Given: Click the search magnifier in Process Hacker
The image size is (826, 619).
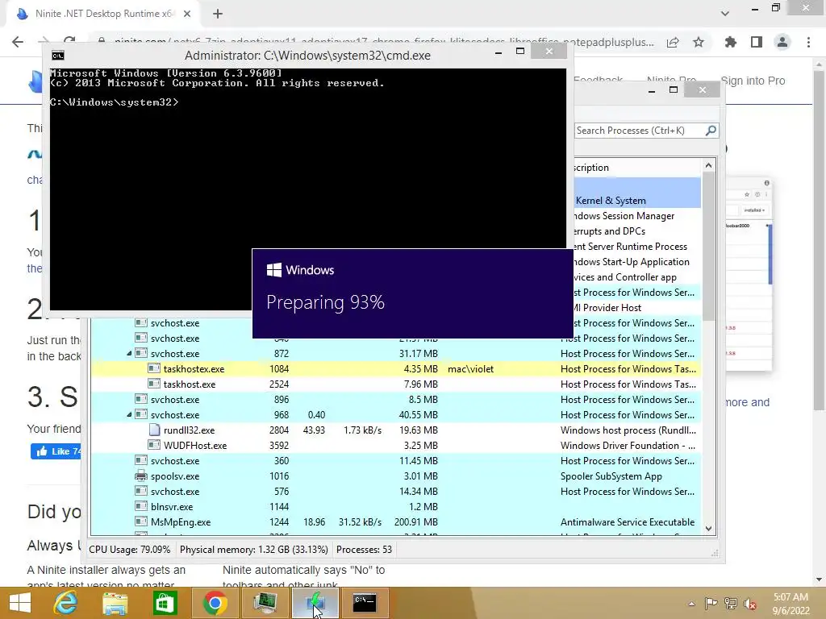Looking at the screenshot, I should pos(711,130).
